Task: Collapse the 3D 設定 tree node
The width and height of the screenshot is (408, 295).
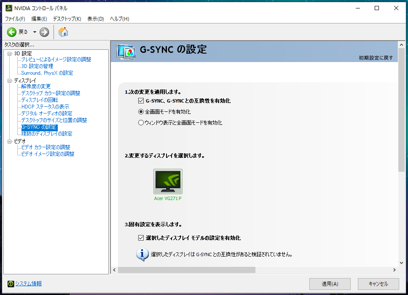Action: tap(10, 54)
